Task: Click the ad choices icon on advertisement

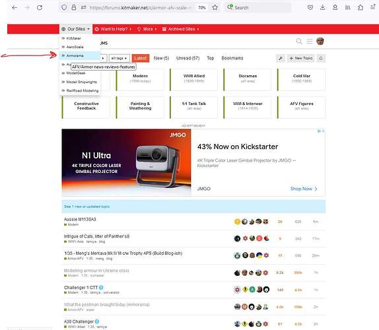Action: click(x=320, y=131)
